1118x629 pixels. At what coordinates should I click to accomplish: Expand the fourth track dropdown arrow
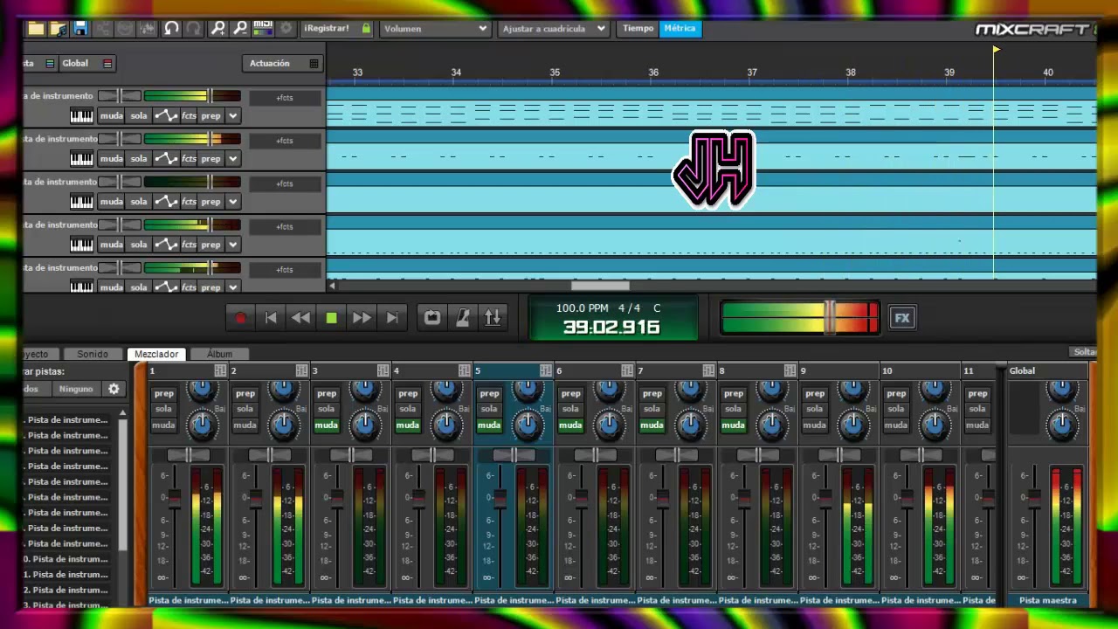(x=232, y=244)
